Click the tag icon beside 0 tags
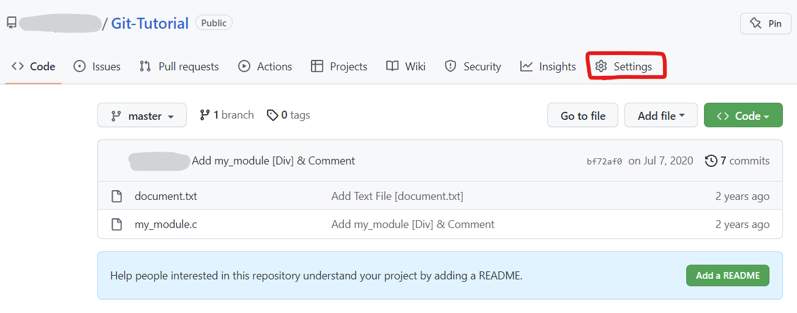 (272, 115)
